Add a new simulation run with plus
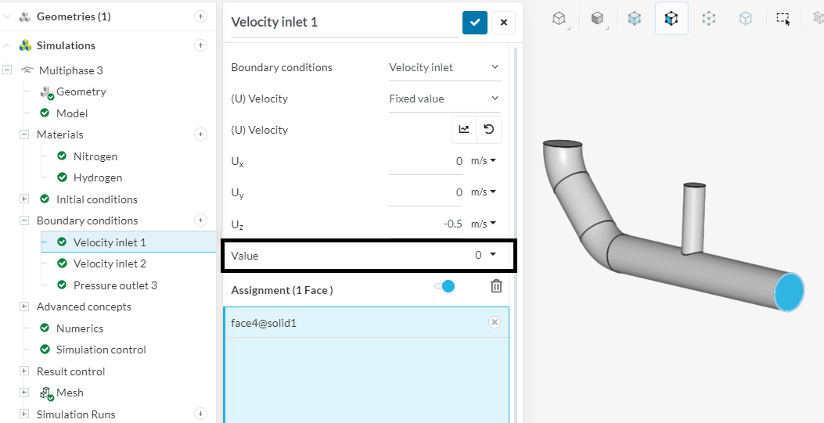The height and width of the screenshot is (423, 824). click(201, 414)
